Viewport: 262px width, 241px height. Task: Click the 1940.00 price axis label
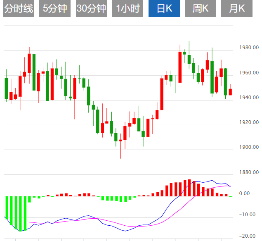249,98
